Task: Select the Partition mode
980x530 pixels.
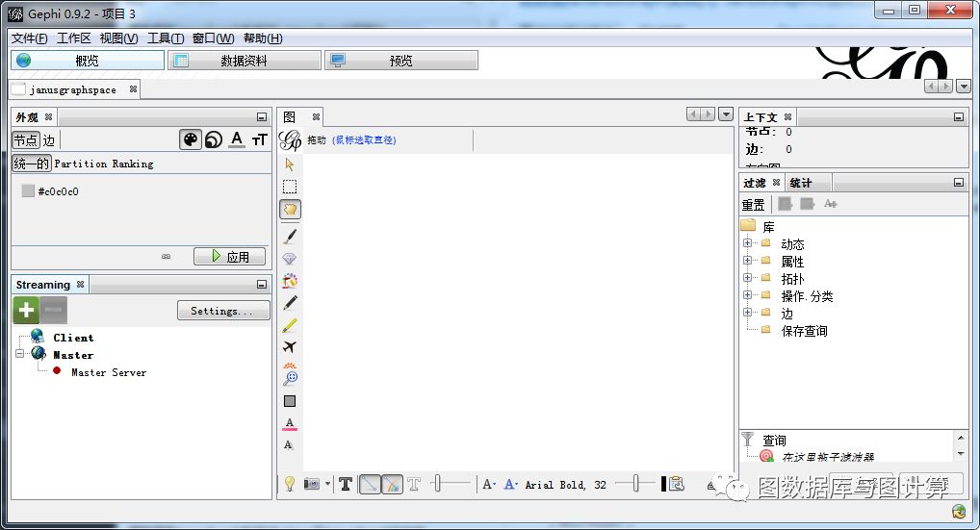Action: click(81, 164)
